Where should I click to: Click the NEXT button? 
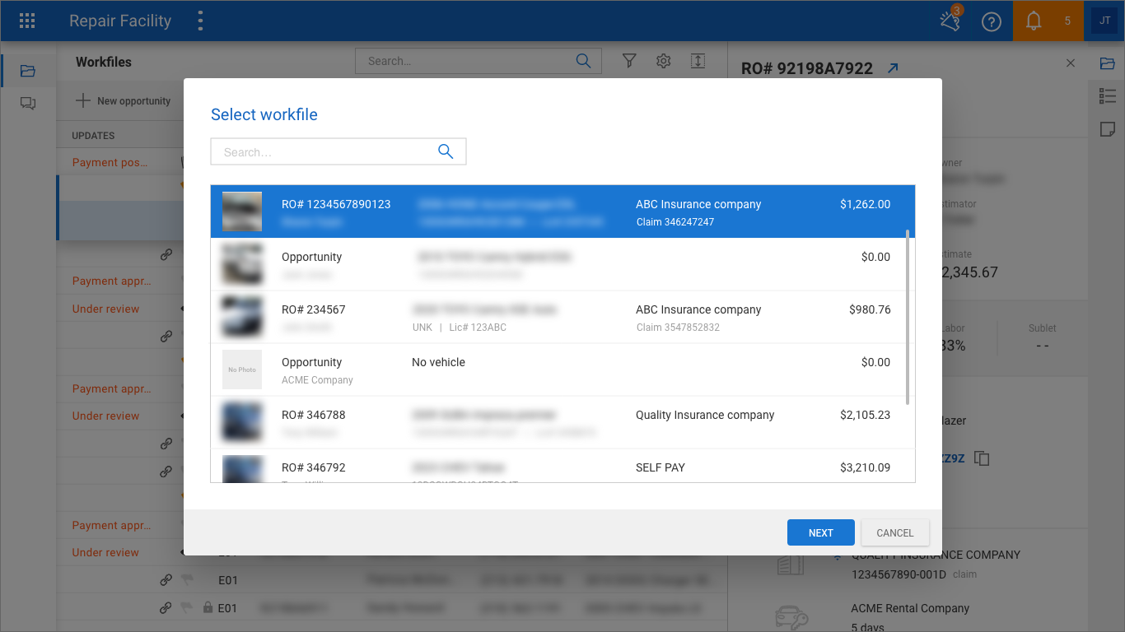pos(821,532)
